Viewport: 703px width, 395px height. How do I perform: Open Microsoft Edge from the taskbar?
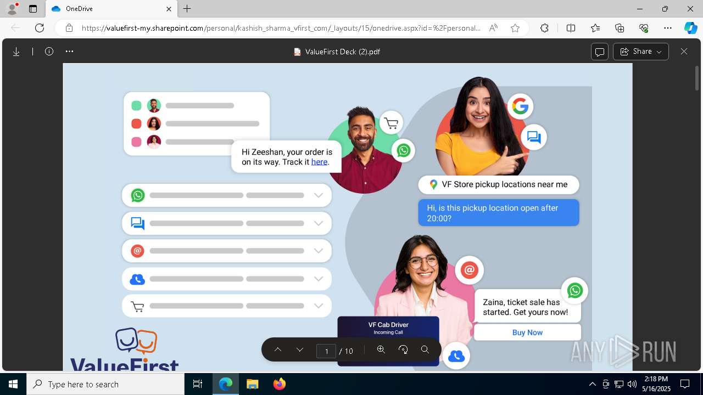[226, 384]
